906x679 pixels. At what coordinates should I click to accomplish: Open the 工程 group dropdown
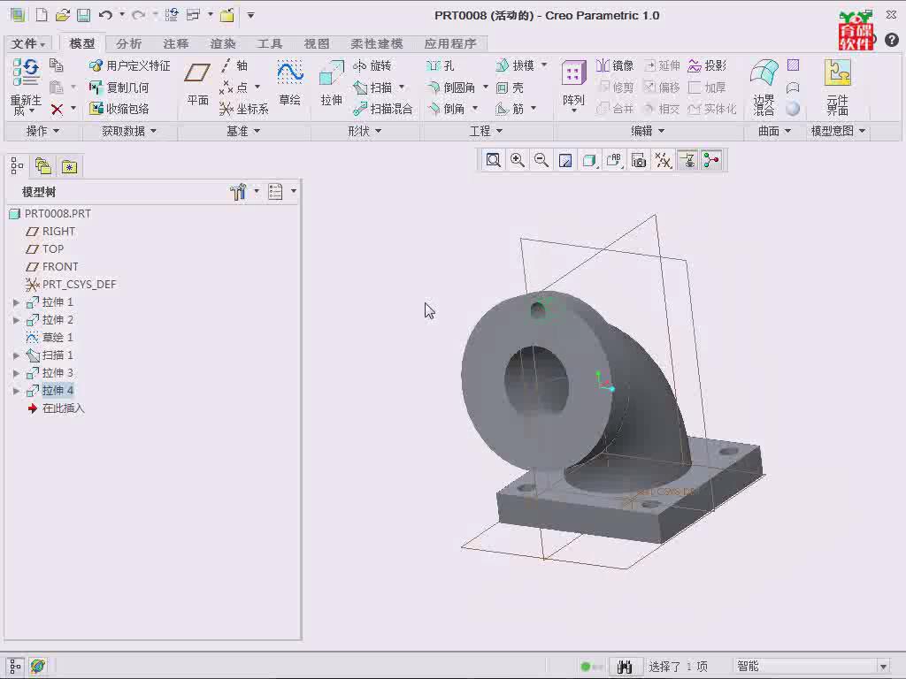[x=486, y=131]
